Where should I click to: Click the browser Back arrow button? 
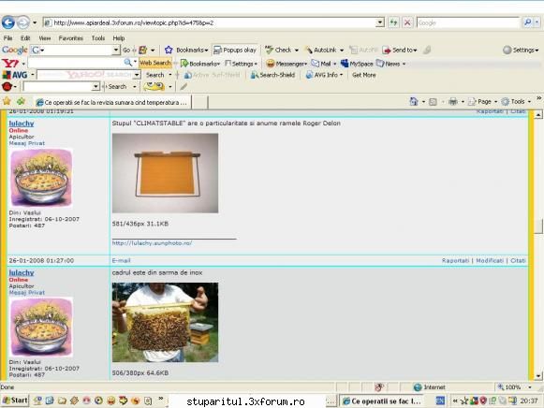click(x=8, y=22)
